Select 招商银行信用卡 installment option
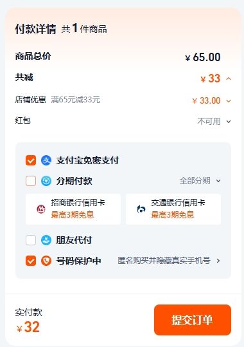This screenshot has height=347, width=244. (73, 209)
